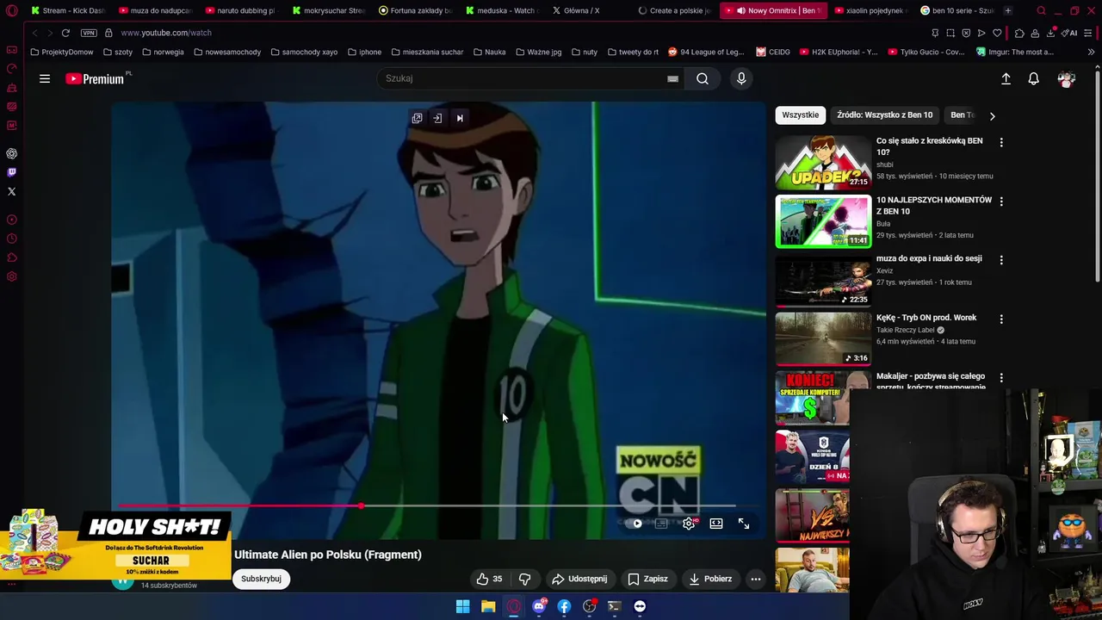Image resolution: width=1102 pixels, height=620 pixels.
Task: Open Discord from taskbar
Action: coord(539,606)
